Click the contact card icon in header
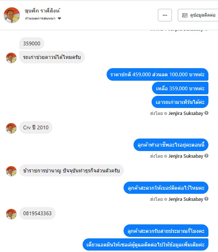This screenshot has width=218, height=252. click(184, 15)
